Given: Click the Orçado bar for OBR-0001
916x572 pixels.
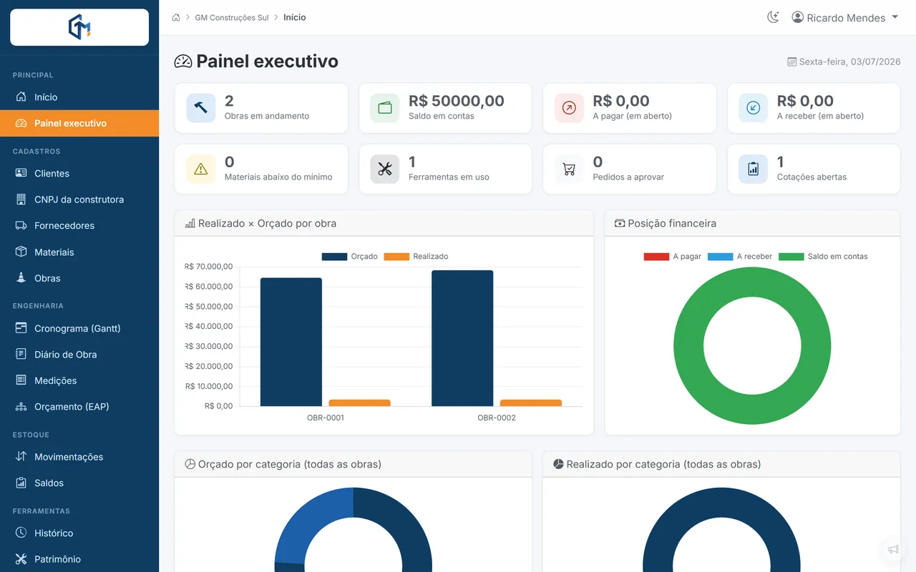Looking at the screenshot, I should 291,342.
